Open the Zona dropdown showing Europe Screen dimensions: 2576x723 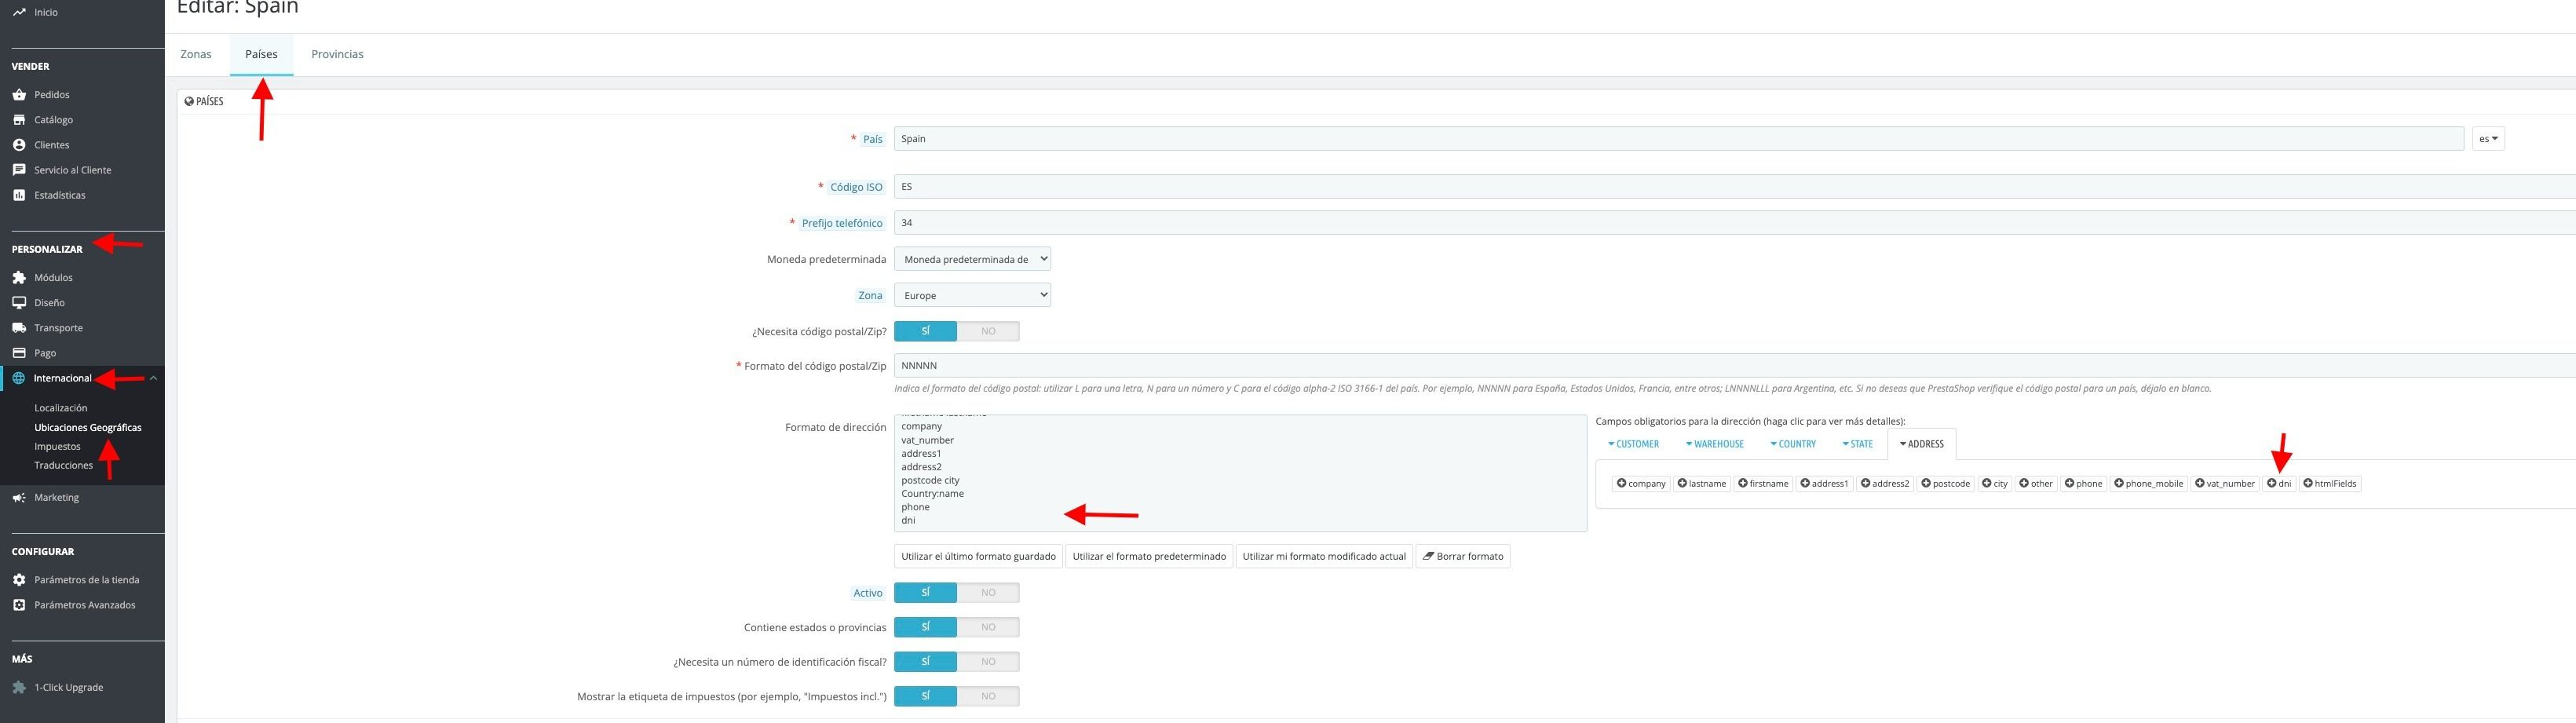[972, 296]
